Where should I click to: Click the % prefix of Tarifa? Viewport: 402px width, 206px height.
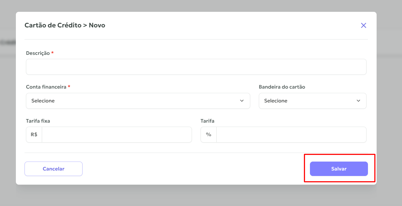tap(209, 135)
